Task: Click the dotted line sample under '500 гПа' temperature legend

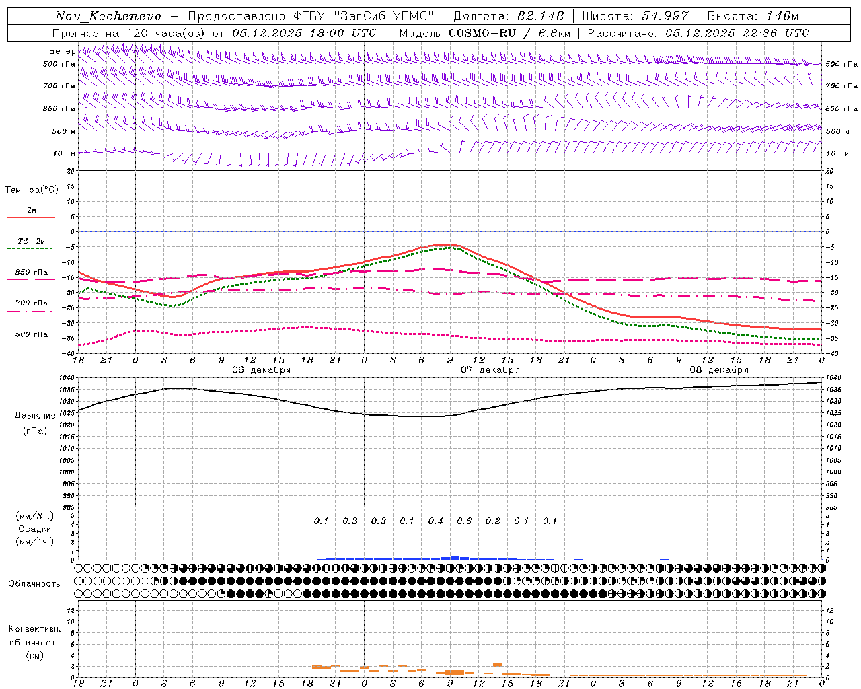Action: pyautogui.click(x=30, y=342)
